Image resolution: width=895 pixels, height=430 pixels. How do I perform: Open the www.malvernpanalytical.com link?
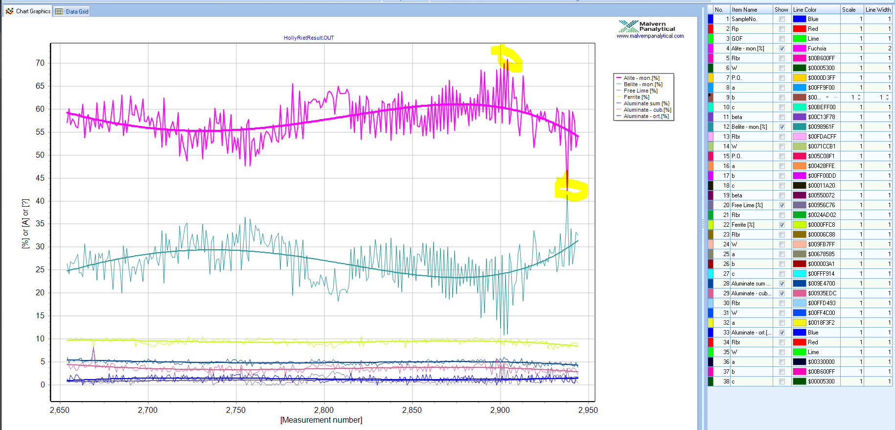tap(650, 36)
